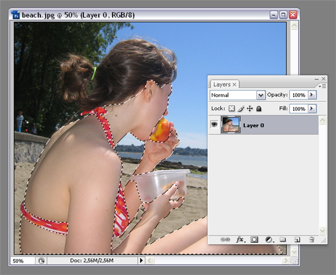Click the link layers icon

(225, 239)
